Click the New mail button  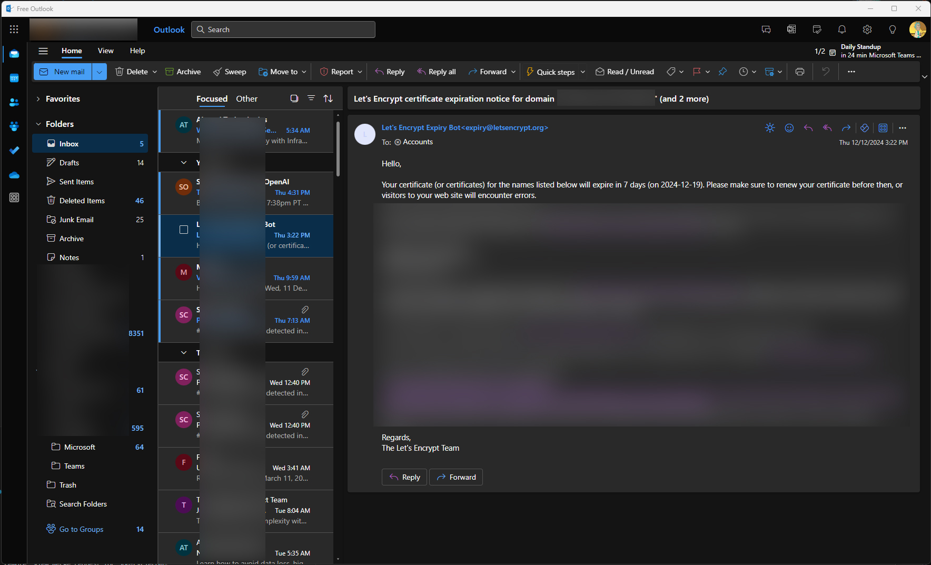point(63,72)
